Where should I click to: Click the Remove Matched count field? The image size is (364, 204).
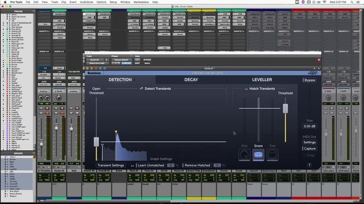click(x=217, y=165)
